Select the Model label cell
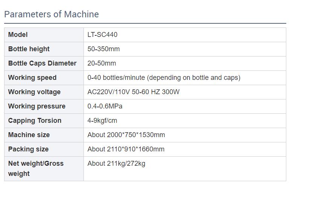 (x=18, y=35)
